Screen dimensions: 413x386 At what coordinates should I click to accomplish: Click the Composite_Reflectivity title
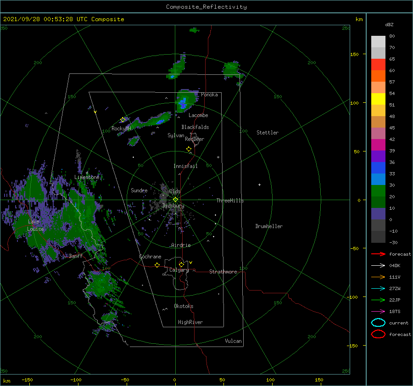tap(206, 7)
